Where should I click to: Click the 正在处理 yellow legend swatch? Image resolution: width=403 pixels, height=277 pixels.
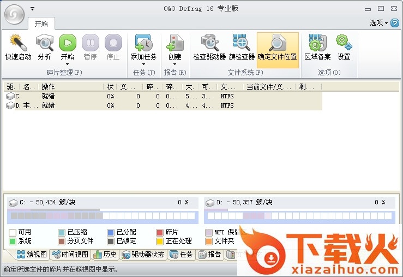click(160, 241)
